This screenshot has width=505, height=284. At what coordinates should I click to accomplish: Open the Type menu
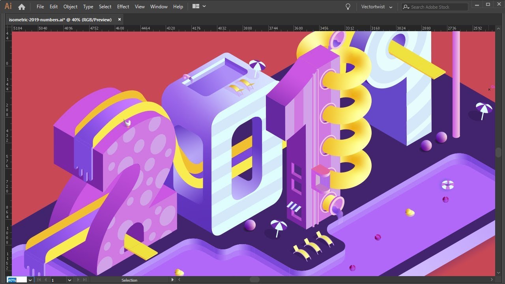(x=88, y=7)
